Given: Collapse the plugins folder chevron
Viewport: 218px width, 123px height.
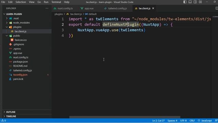Looking at the screenshot, I should (x=7, y=27).
